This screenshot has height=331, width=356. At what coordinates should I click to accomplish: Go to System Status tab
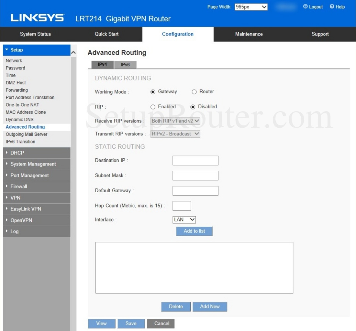coord(35,34)
